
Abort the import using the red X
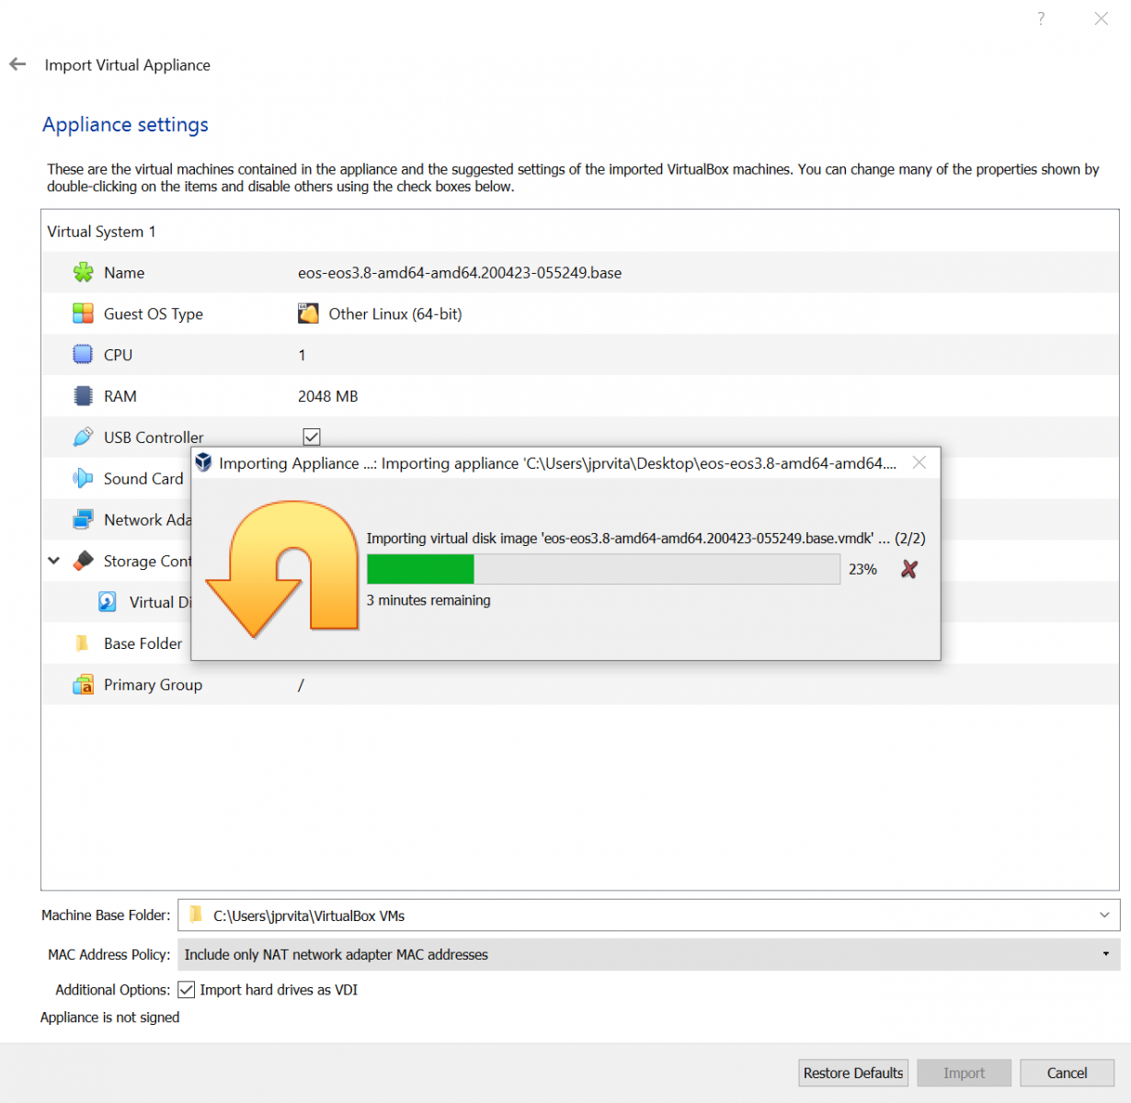[x=908, y=569]
